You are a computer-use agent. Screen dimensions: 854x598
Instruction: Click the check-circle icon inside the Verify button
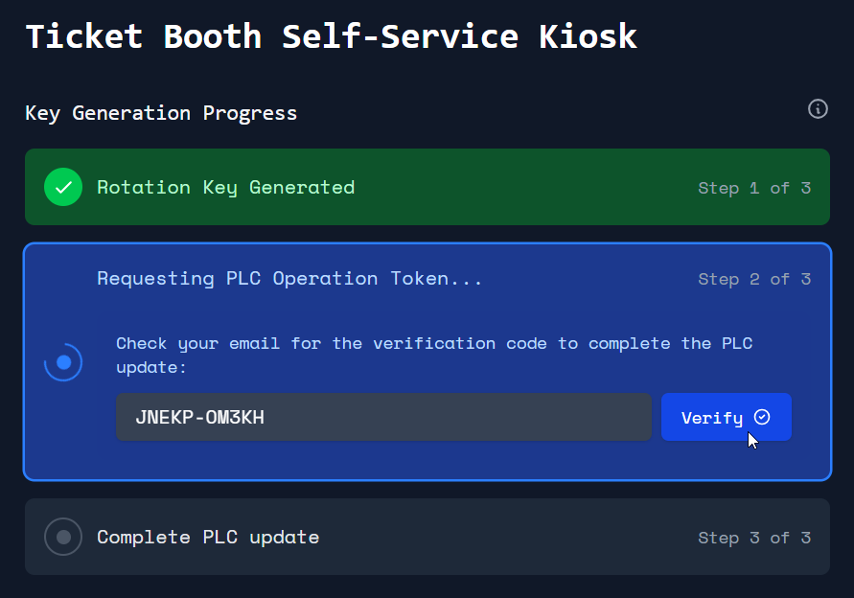coord(762,417)
